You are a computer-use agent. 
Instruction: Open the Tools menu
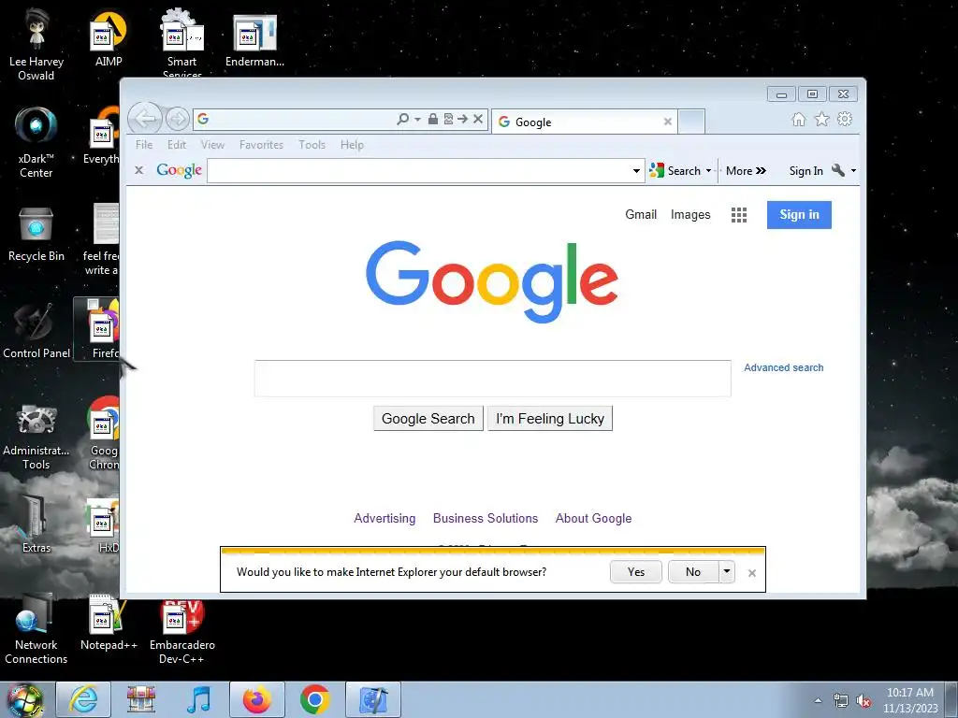click(312, 145)
